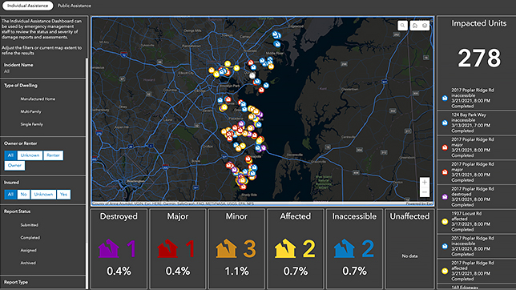Select No under Insured

pos(23,195)
